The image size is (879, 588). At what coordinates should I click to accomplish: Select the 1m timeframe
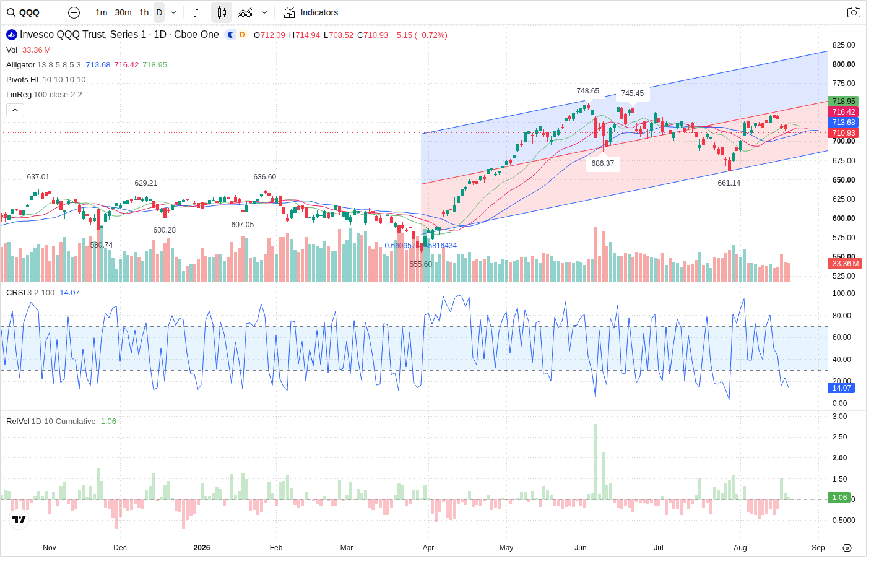102,12
